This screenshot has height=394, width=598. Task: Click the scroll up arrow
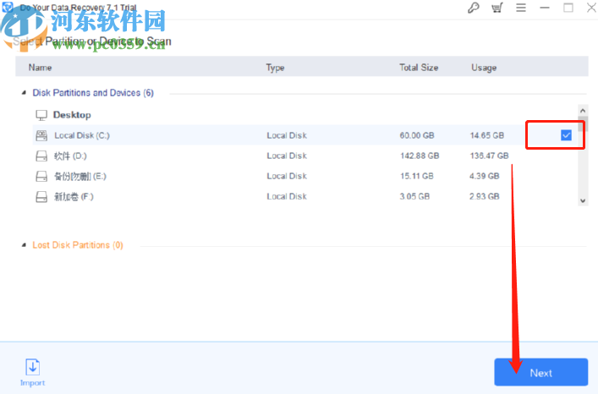tap(583, 111)
